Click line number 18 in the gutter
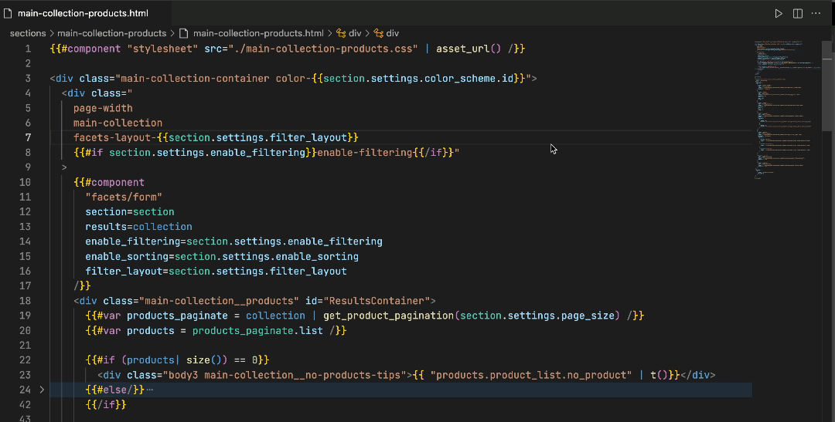The height and width of the screenshot is (422, 835). click(26, 301)
